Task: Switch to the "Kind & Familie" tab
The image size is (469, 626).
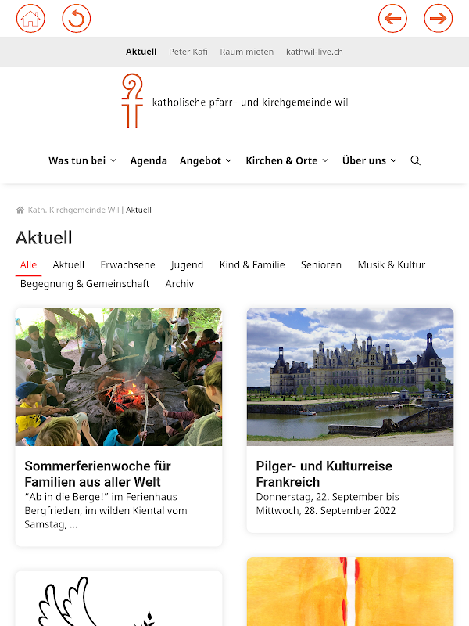Action: [252, 265]
